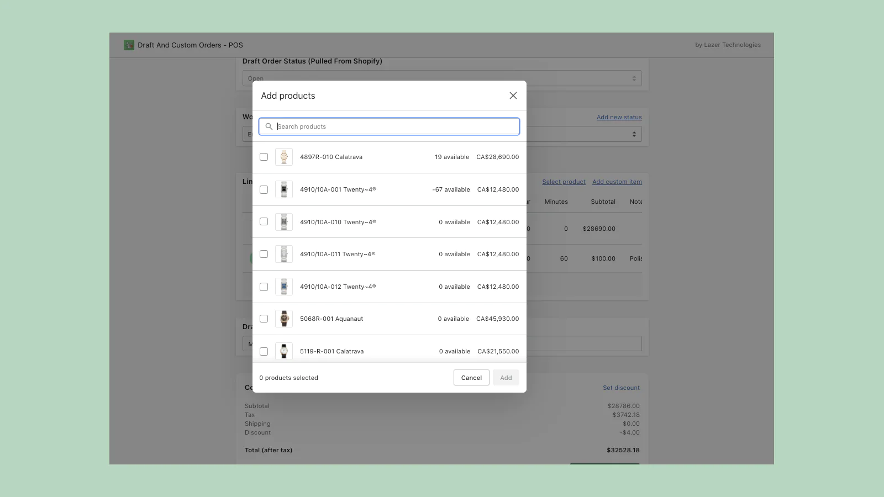This screenshot has height=497, width=884.
Task: Click the search magnifier icon
Action: tap(269, 126)
